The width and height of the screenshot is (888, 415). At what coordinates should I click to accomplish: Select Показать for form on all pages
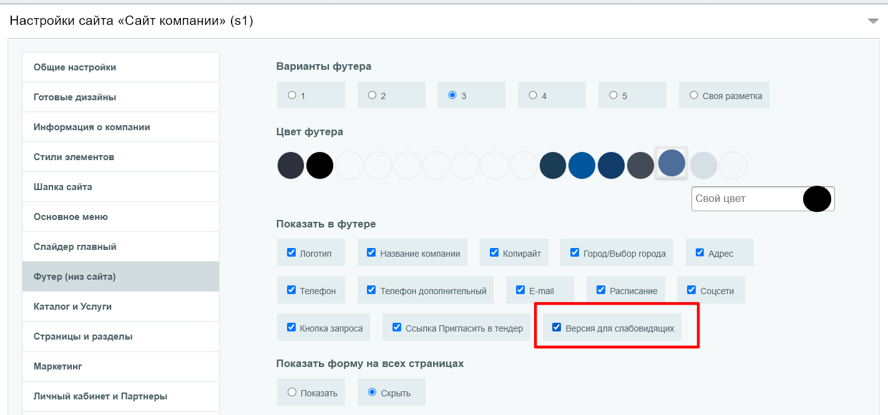(292, 392)
